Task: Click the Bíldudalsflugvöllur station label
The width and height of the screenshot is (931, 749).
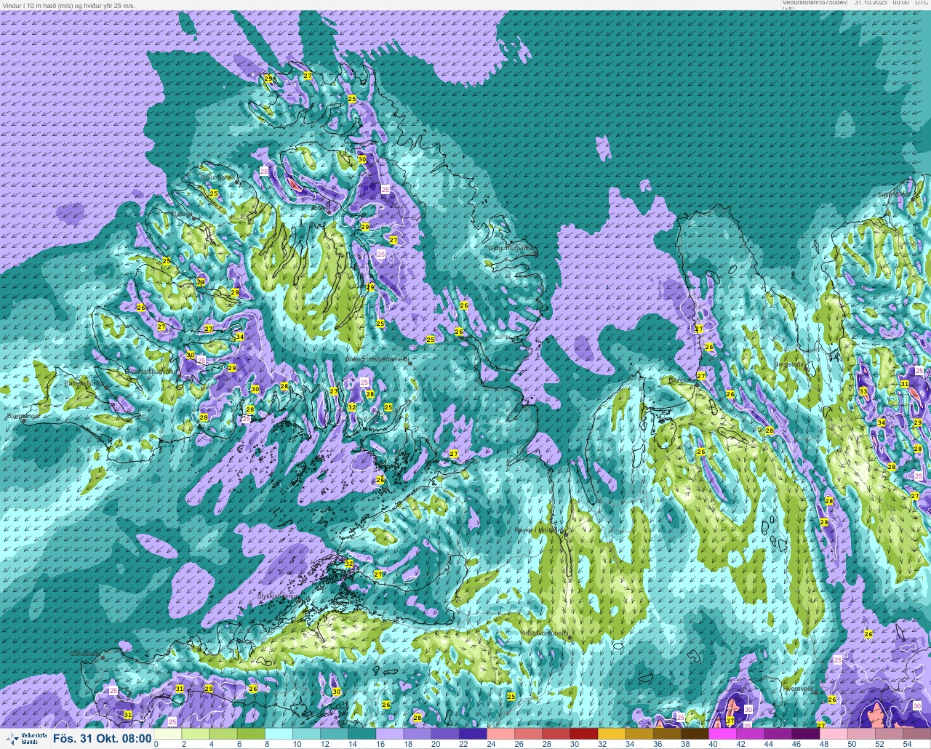Action: click(151, 371)
